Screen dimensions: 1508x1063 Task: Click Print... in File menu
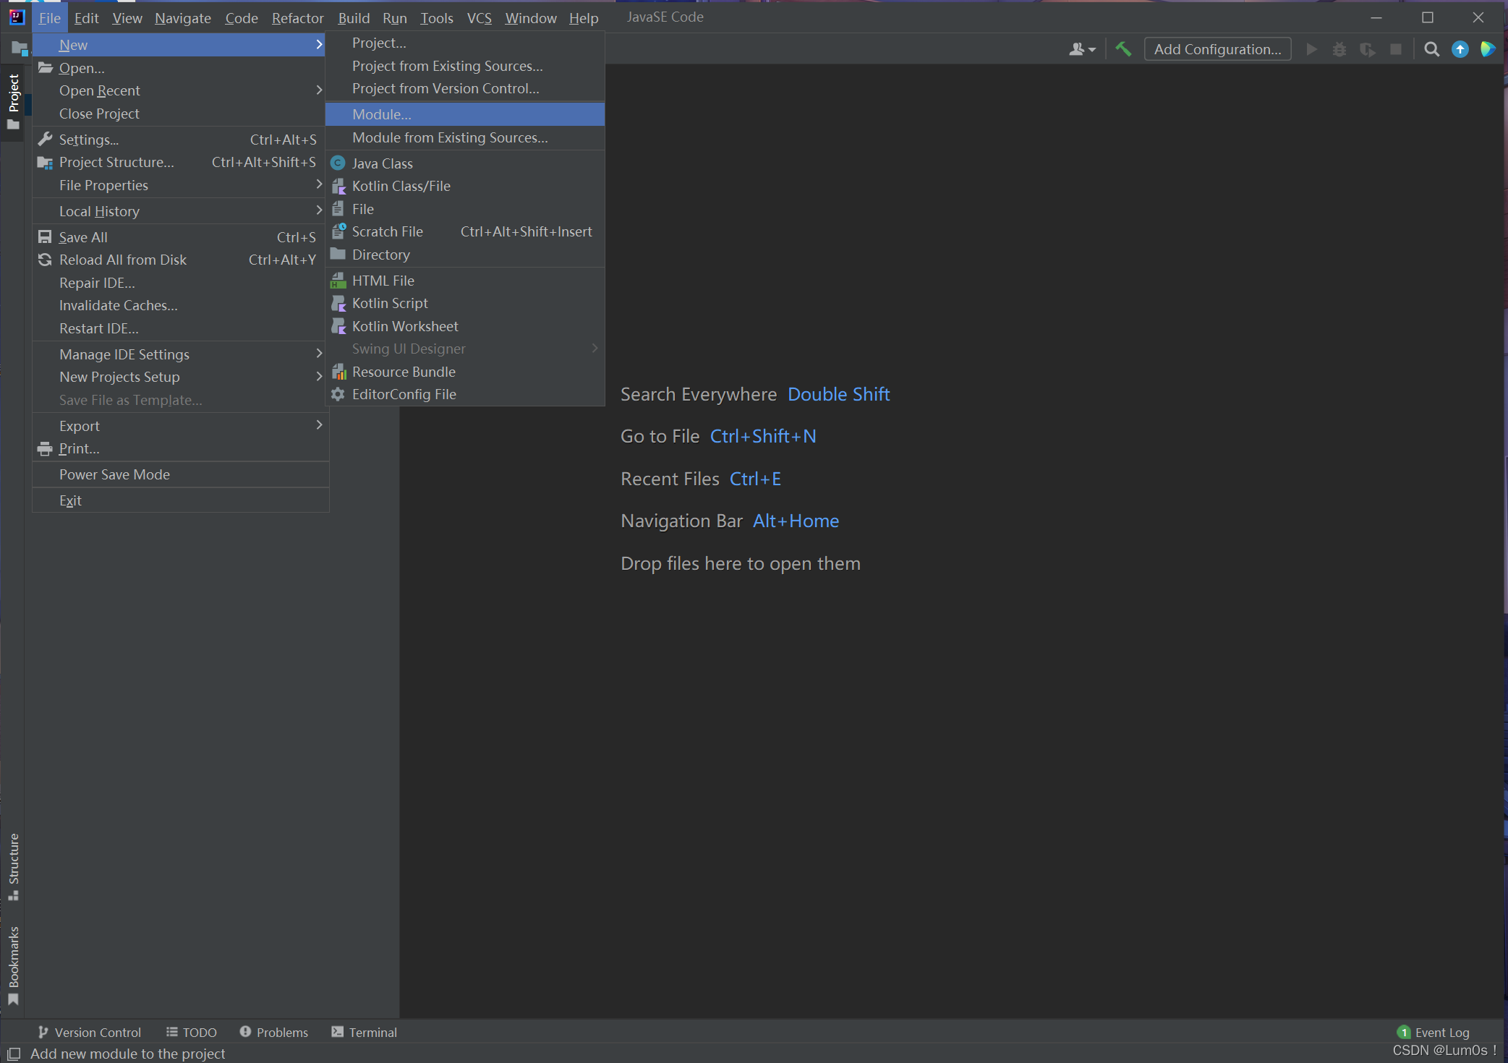(179, 448)
